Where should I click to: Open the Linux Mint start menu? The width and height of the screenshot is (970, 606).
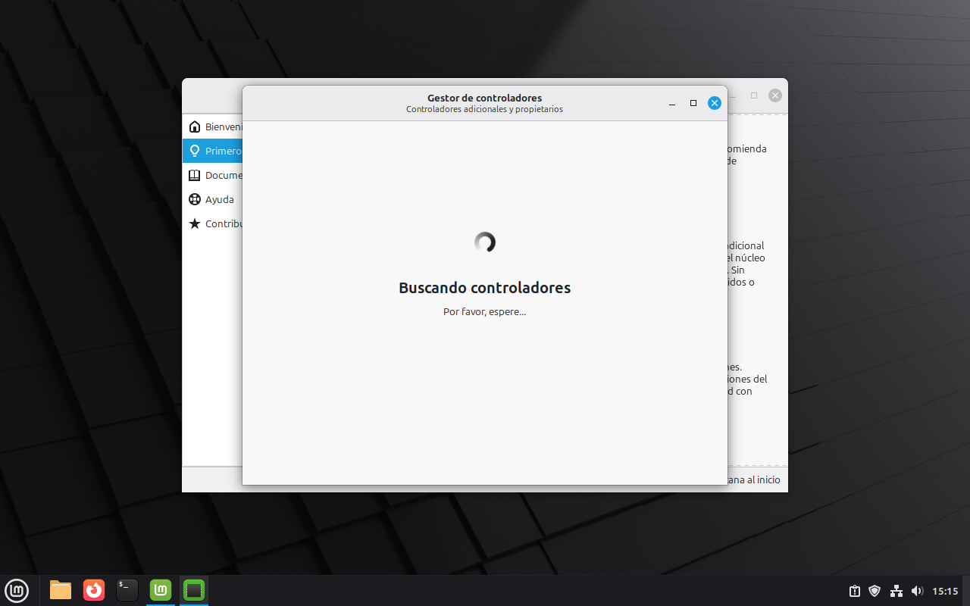click(17, 589)
